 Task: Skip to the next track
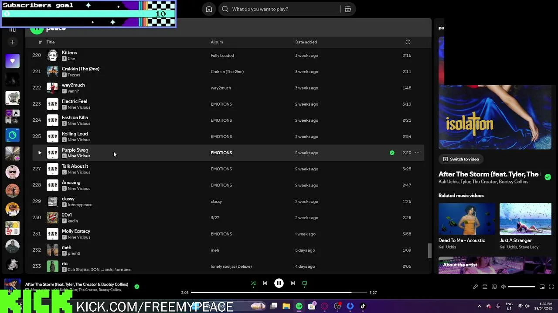click(293, 283)
